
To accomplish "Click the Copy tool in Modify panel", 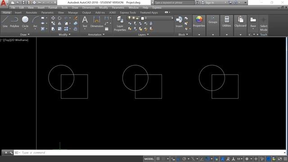I will [x=53, y=23].
